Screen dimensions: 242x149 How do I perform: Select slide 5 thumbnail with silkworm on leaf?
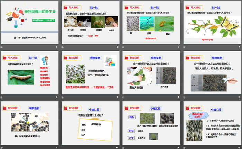(x=29, y=73)
